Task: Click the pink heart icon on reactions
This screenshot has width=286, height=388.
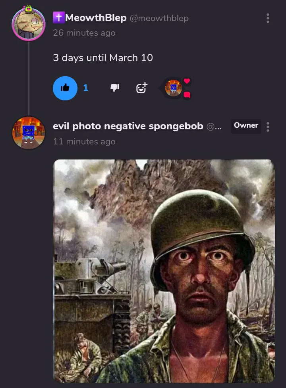Action: coord(187,81)
